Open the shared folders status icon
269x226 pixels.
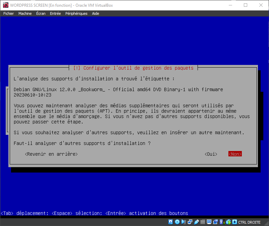pyautogui.click(x=202, y=222)
